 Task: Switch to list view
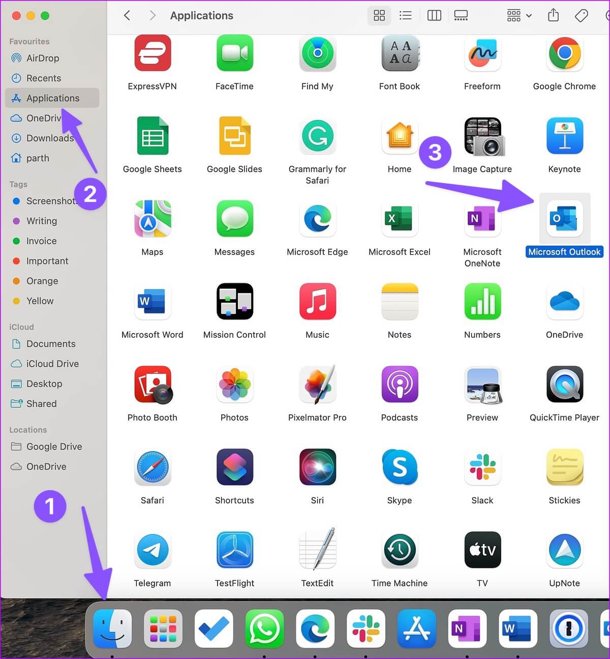click(406, 15)
